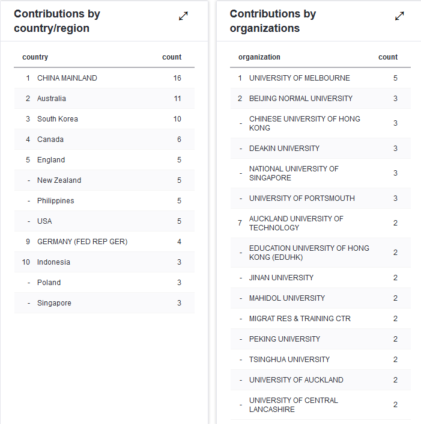
Task: Select the DEAKIN UNIVERSITY row
Action: coord(285,149)
